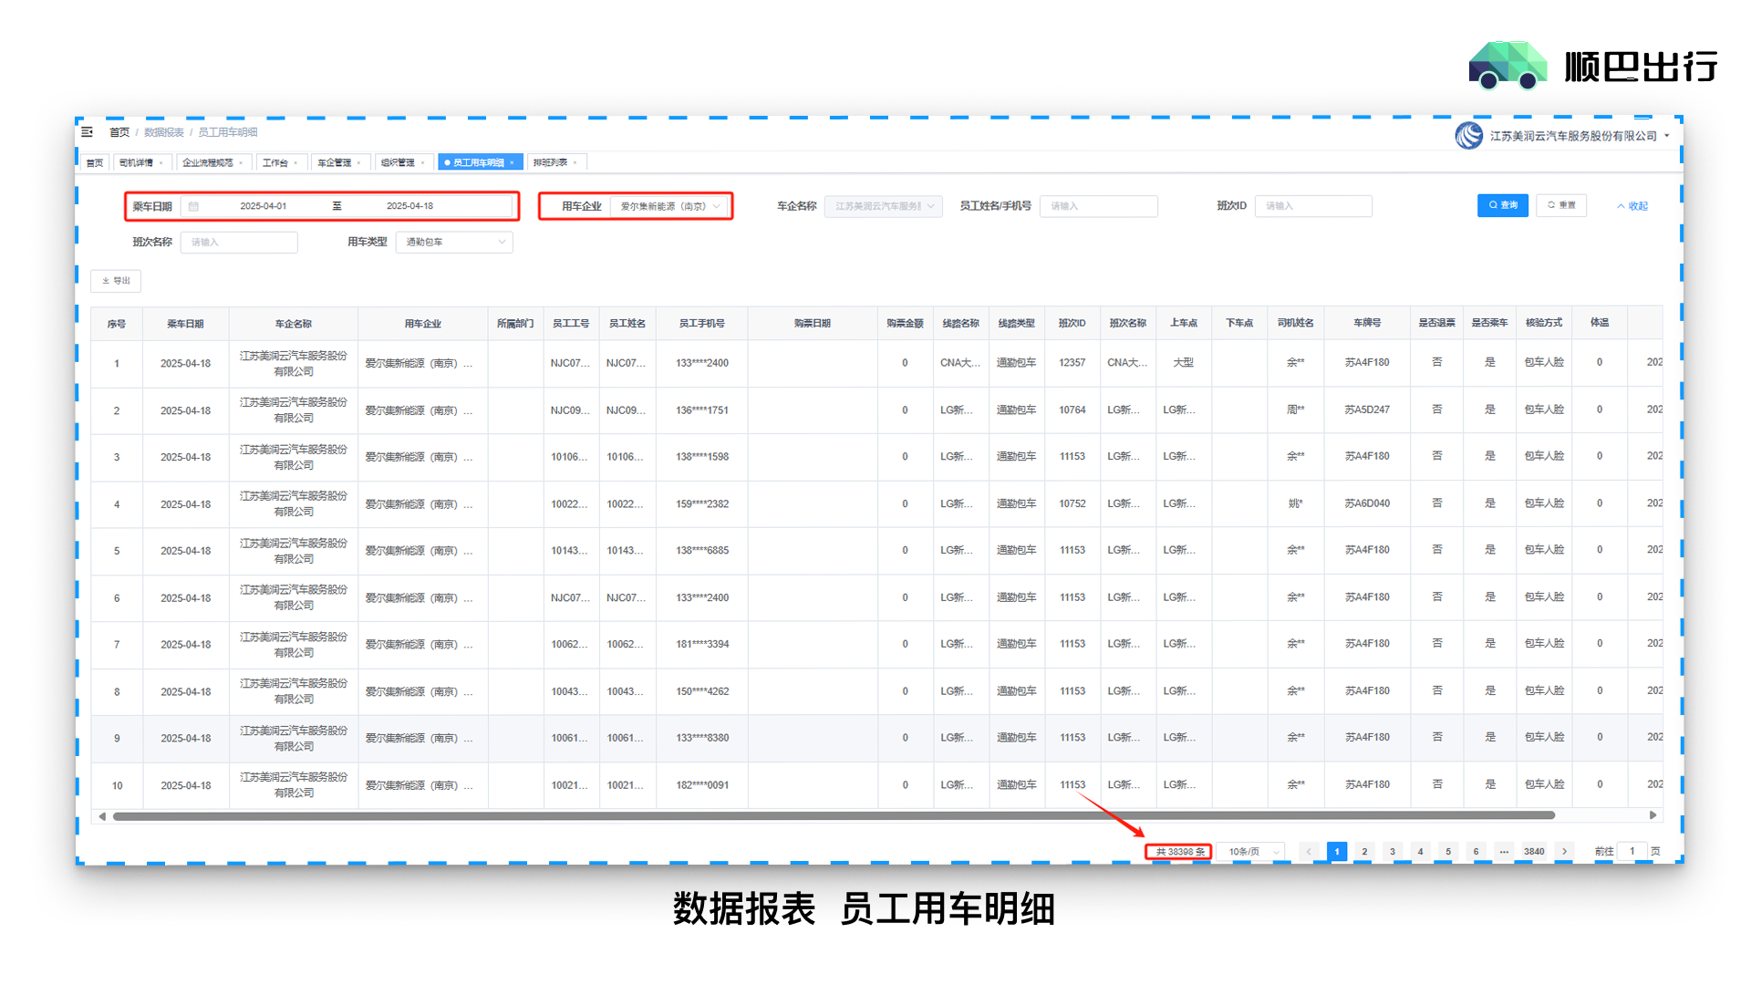The width and height of the screenshot is (1751, 985).
Task: Open the 用车企业 dropdown
Action: pyautogui.click(x=669, y=206)
